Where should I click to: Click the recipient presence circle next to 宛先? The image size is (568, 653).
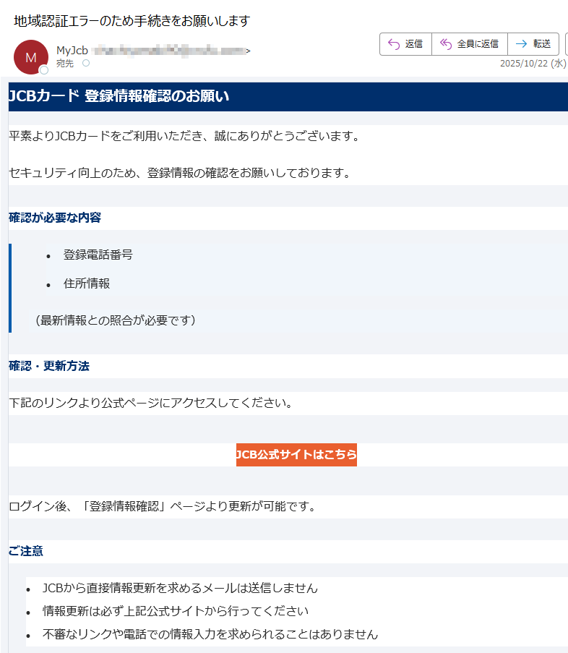(x=86, y=63)
